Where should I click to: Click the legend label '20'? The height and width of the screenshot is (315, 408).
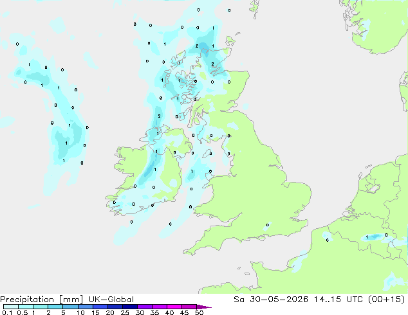pyautogui.click(x=110, y=312)
